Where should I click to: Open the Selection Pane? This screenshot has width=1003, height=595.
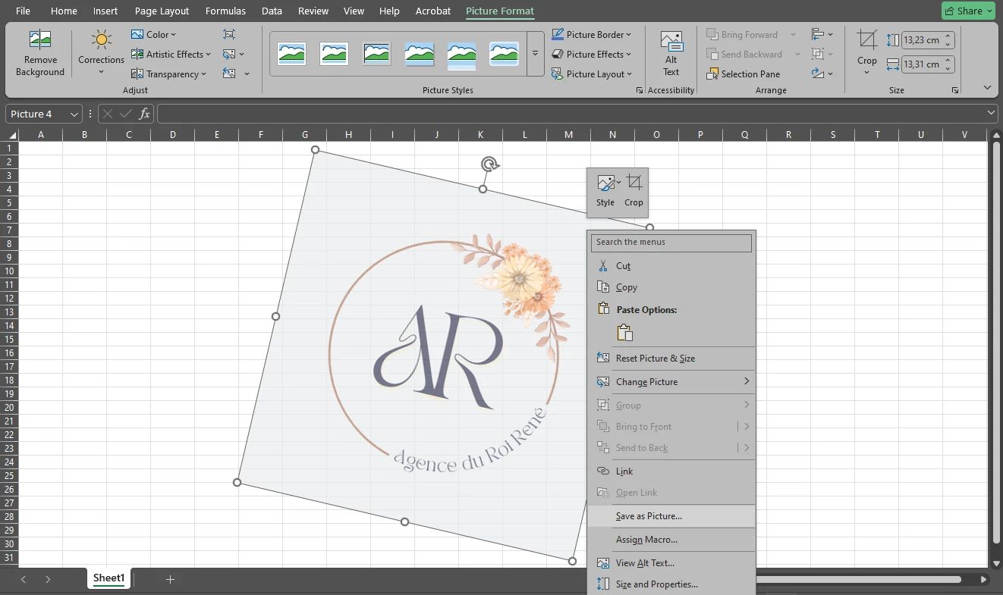744,74
